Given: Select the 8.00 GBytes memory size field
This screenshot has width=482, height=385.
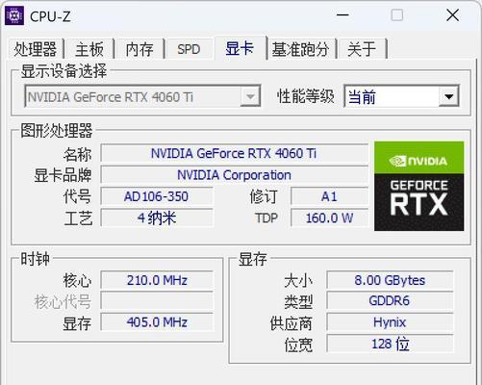Looking at the screenshot, I should click(x=390, y=280).
